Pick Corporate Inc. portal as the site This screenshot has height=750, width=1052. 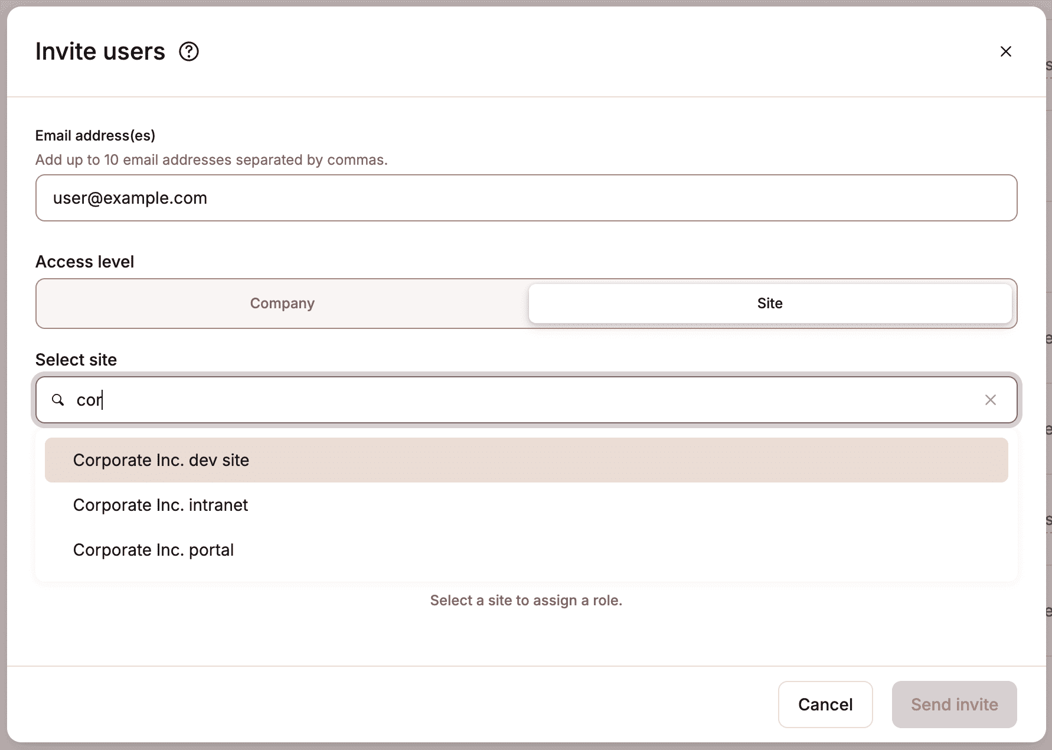[x=153, y=549]
